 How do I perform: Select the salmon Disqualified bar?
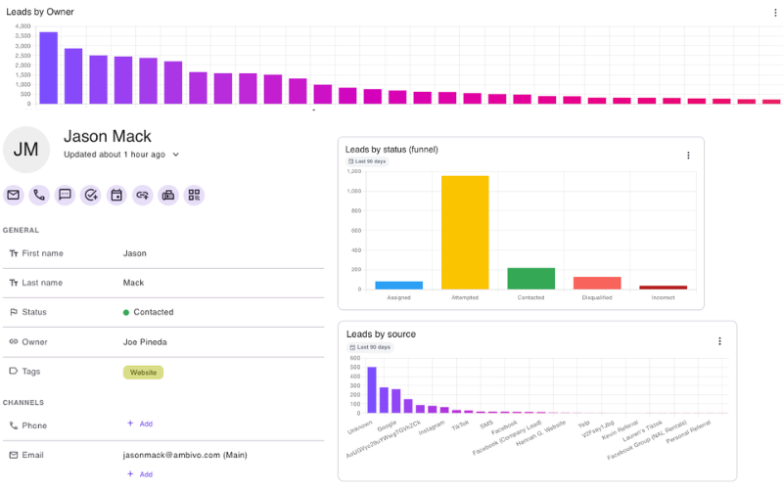[x=597, y=283]
